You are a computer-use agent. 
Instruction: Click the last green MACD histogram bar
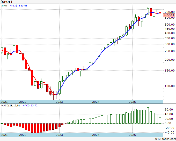pos(160,121)
